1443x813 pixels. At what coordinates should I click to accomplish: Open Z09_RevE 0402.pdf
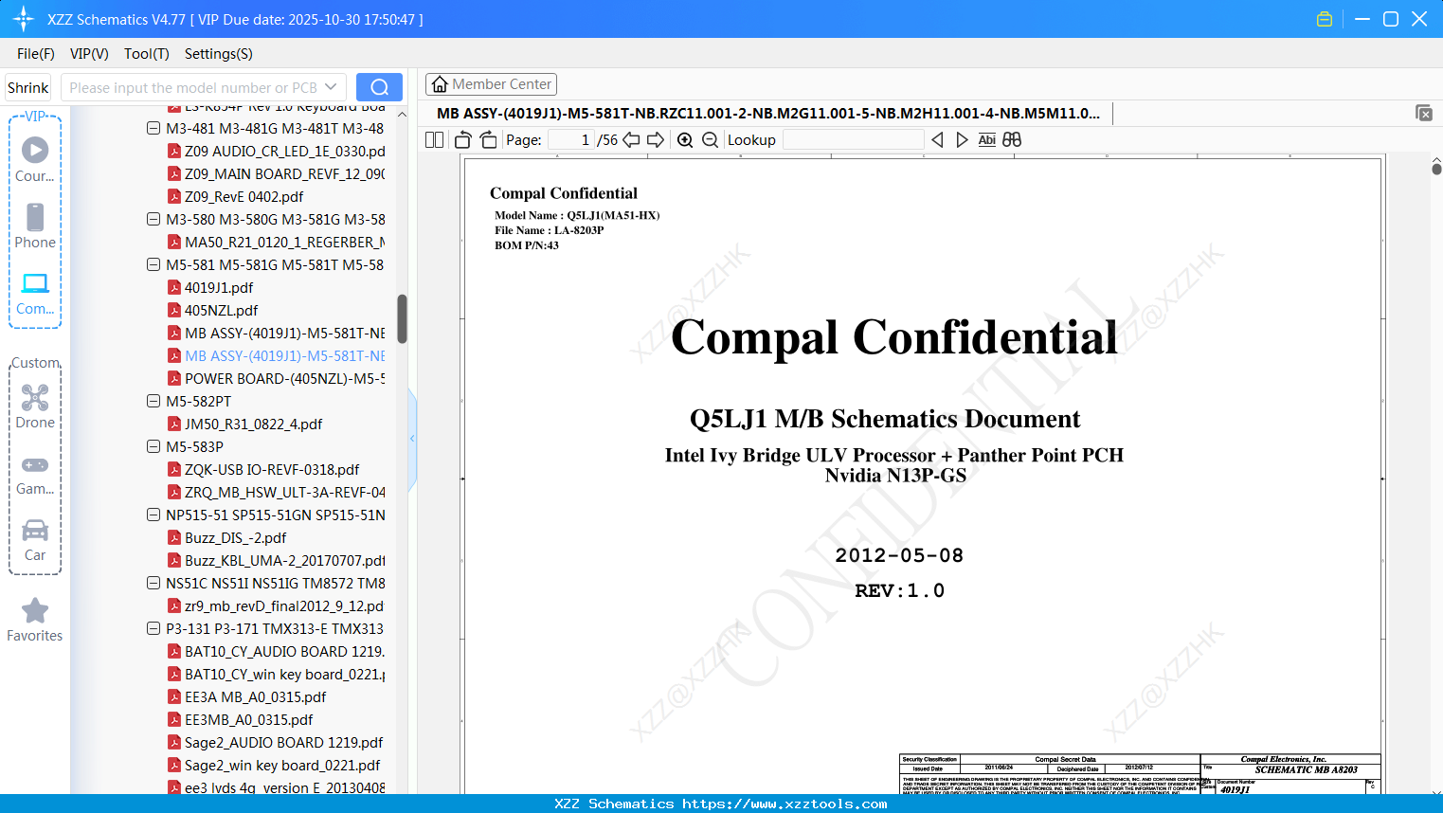pos(236,196)
